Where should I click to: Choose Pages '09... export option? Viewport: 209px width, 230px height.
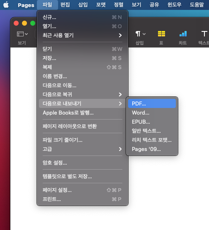coord(152,149)
